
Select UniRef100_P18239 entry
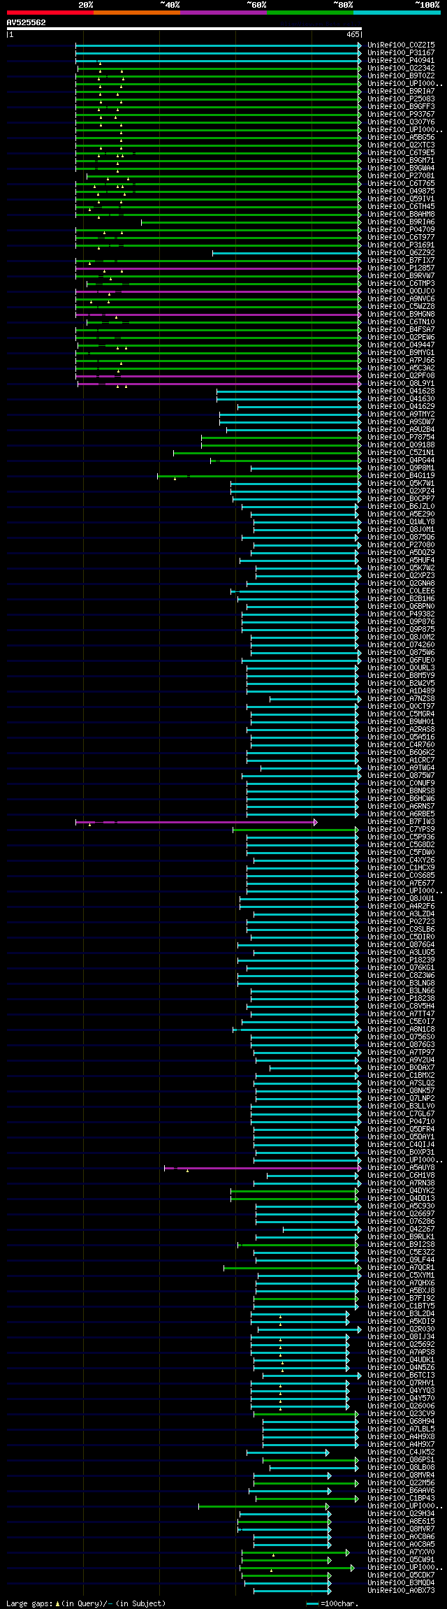click(401, 960)
